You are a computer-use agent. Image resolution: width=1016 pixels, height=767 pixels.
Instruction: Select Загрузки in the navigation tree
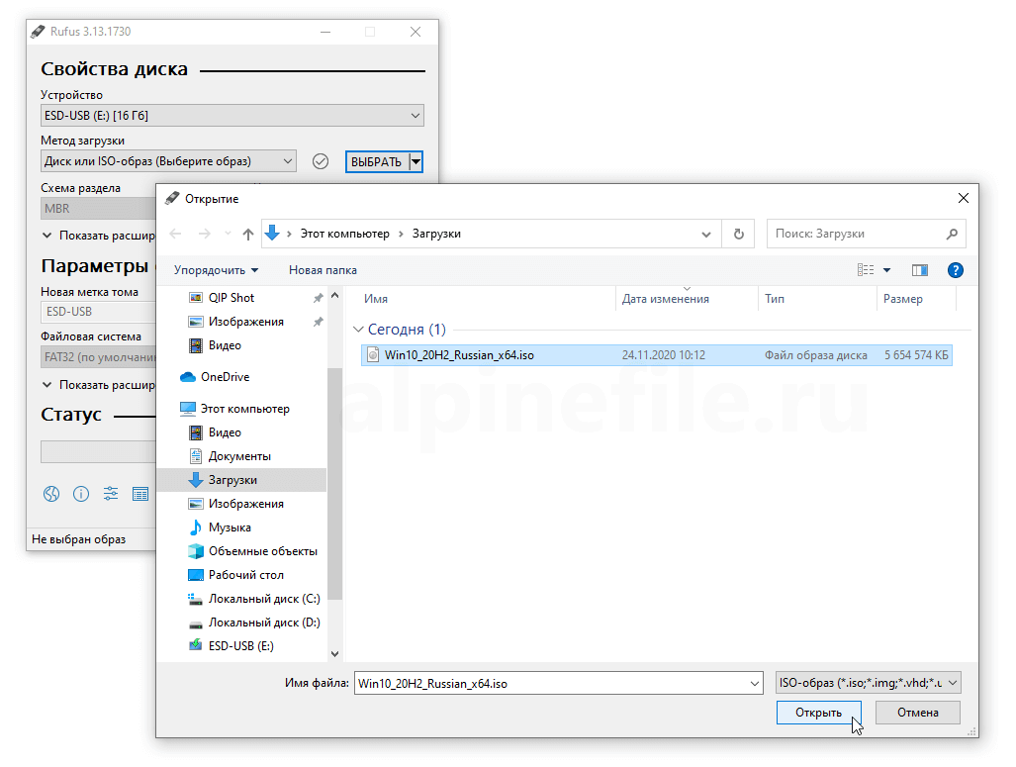[241, 480]
